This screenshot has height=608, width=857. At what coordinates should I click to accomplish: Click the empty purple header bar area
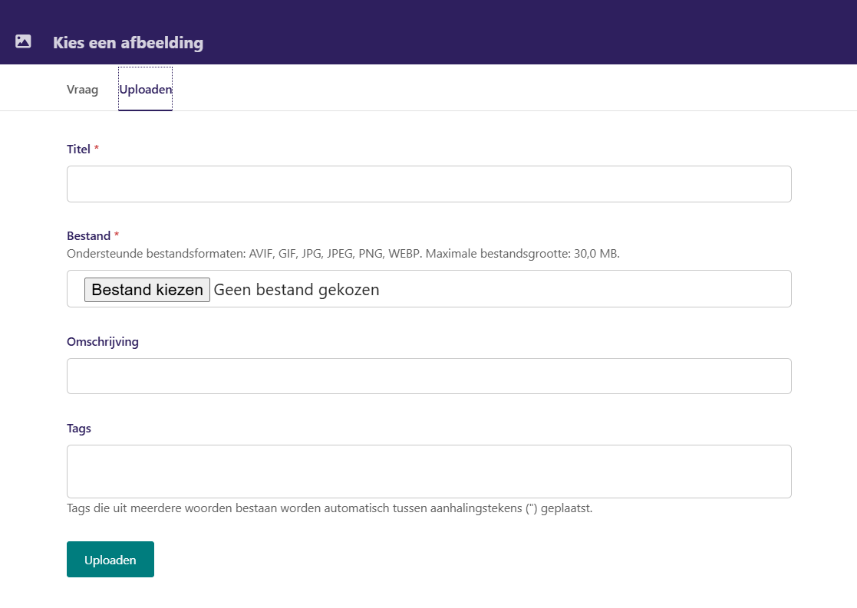(537, 32)
